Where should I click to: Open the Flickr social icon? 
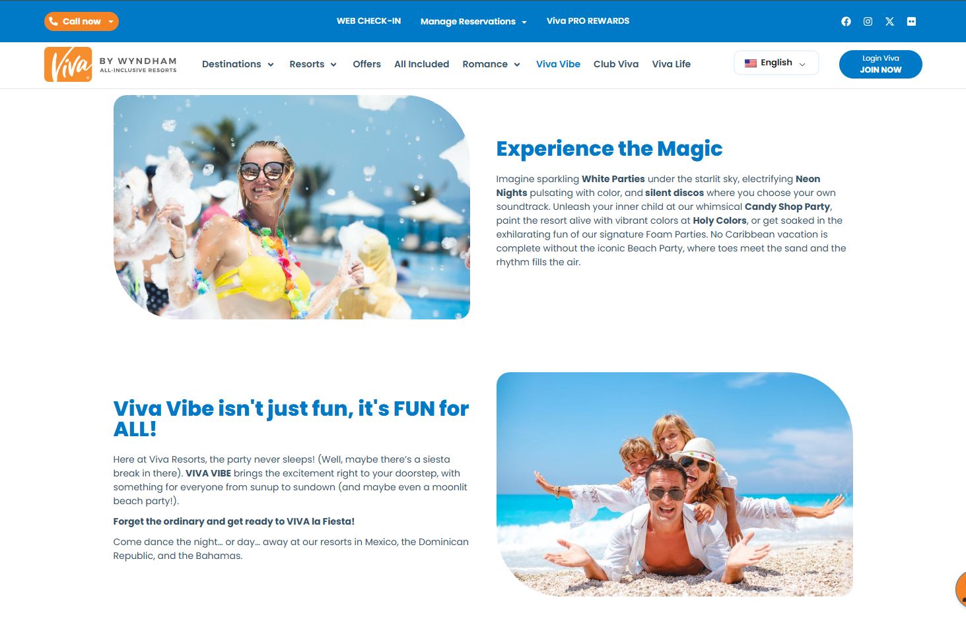(911, 22)
